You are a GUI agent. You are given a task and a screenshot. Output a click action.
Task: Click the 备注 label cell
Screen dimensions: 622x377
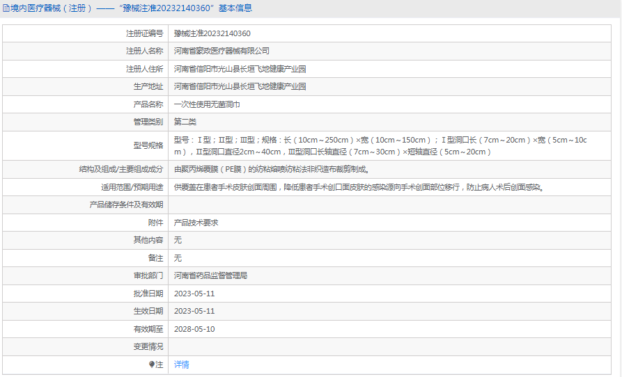click(x=85, y=258)
